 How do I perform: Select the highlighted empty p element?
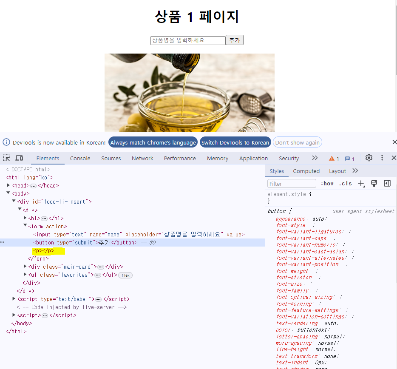(x=44, y=250)
